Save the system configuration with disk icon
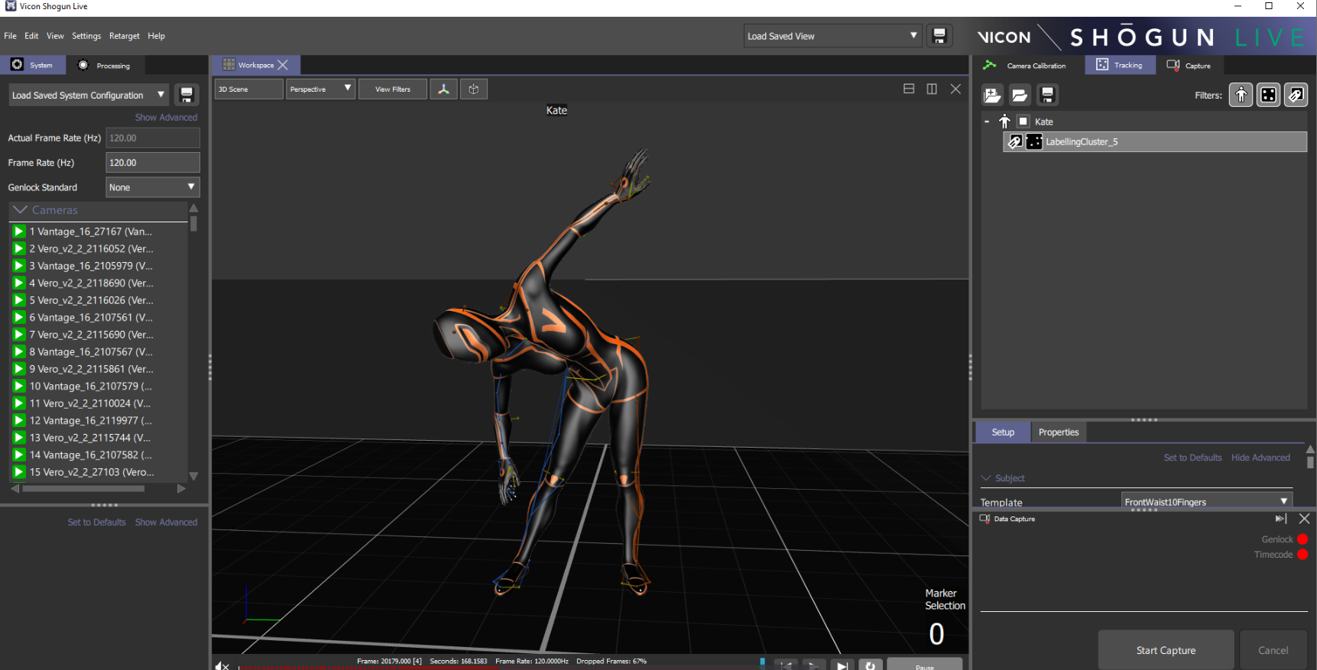Screen dimensions: 1317x670 [187, 95]
